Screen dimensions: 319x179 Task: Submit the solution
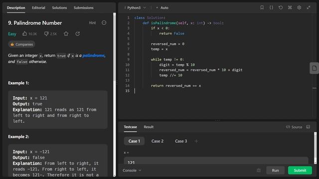(x=300, y=170)
